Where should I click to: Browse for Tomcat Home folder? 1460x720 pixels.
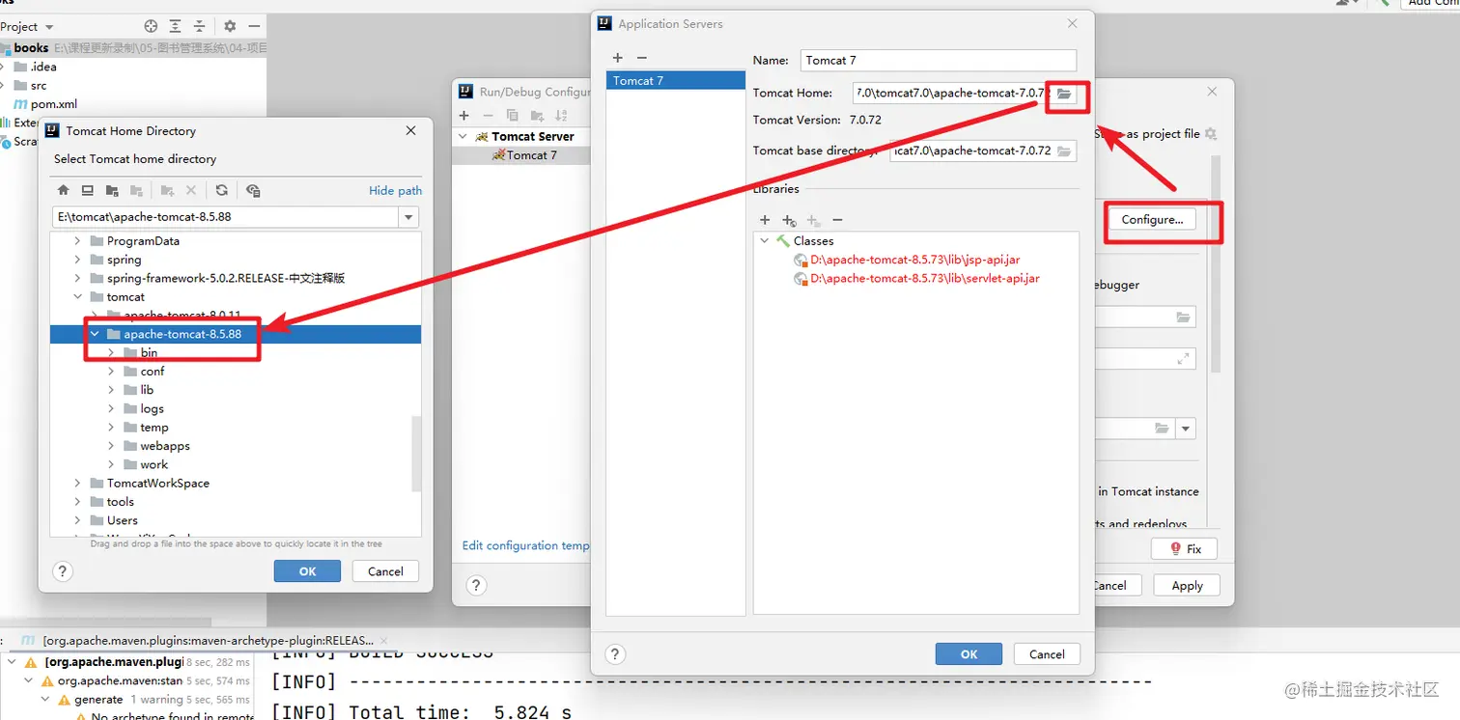tap(1064, 94)
